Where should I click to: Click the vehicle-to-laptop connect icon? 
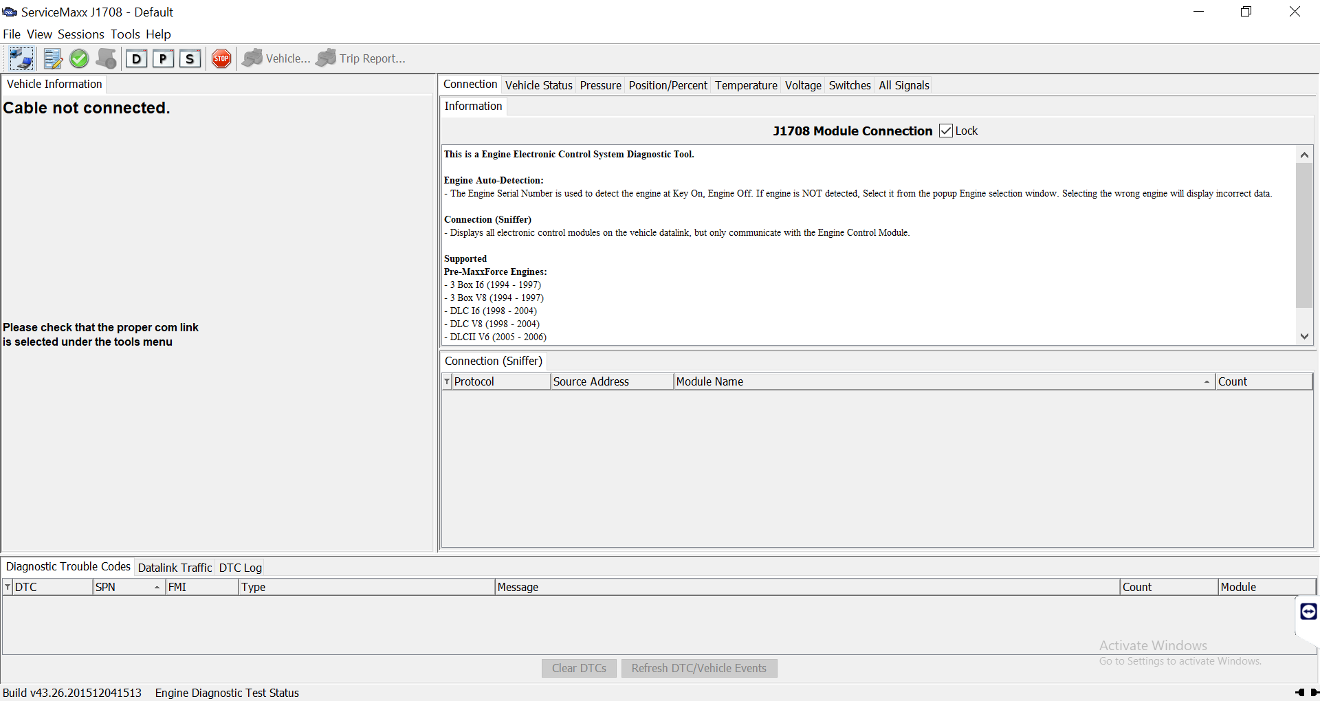[x=21, y=59]
